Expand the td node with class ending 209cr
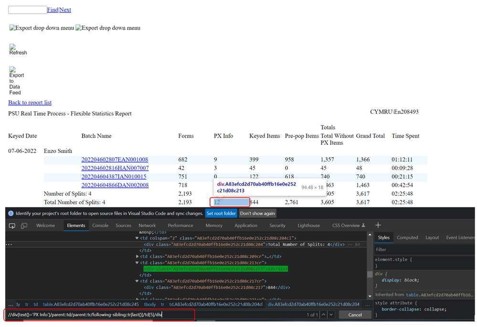The width and height of the screenshot is (477, 327). [x=138, y=256]
